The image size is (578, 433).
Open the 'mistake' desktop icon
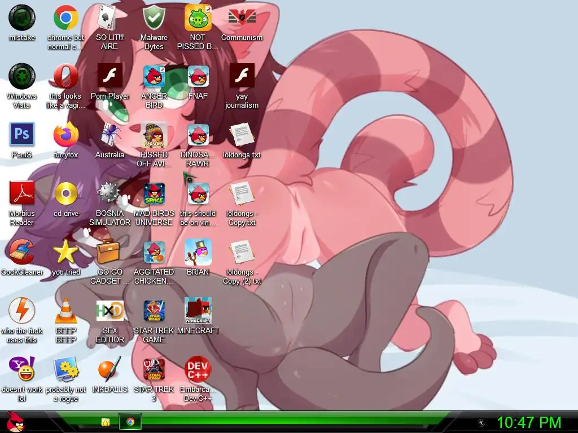pyautogui.click(x=22, y=17)
